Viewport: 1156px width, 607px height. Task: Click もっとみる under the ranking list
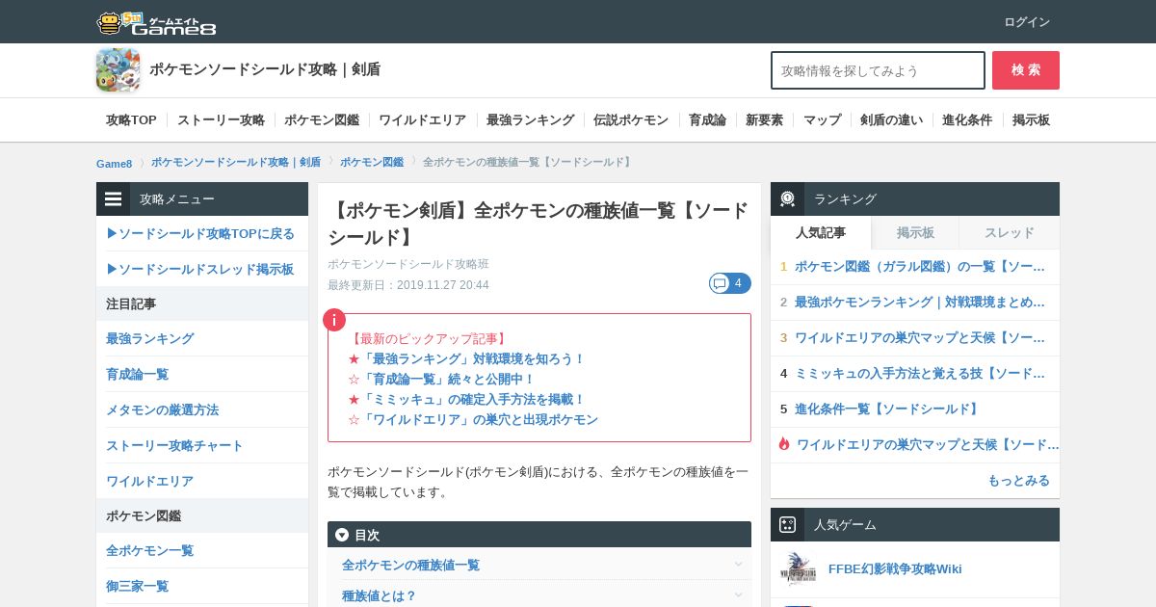pyautogui.click(x=1018, y=480)
